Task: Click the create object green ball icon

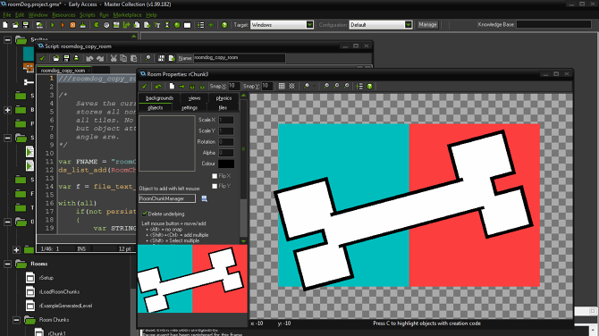Action: pyautogui.click(x=177, y=25)
